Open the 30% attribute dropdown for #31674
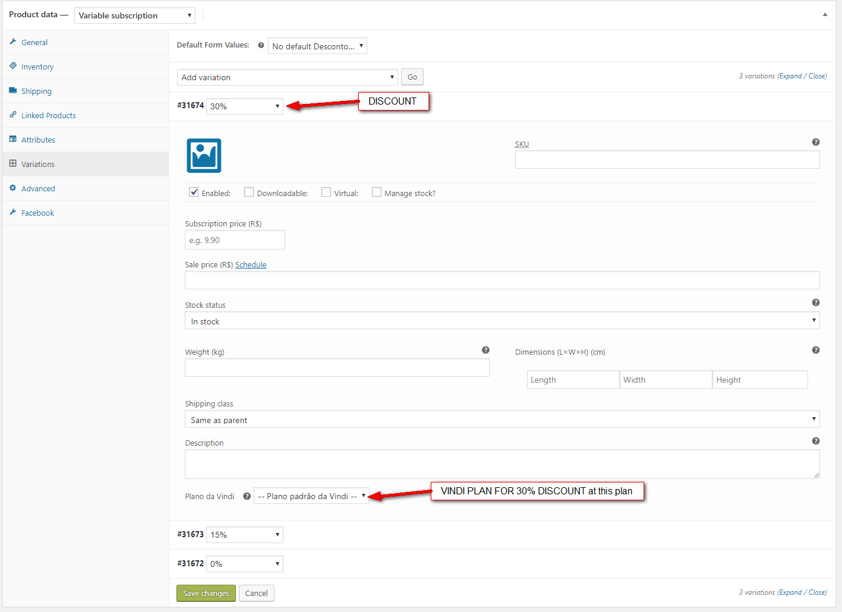Viewport: 842px width, 612px height. pos(245,106)
